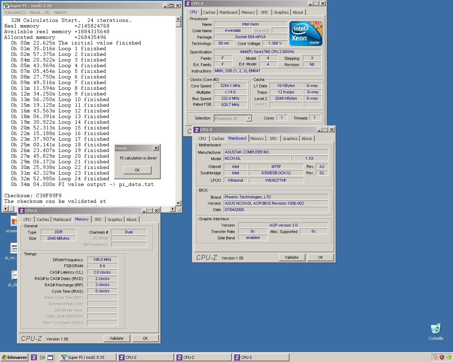Screen dimensions: 453x362
Task: Launch CPU-Z from the quick launch bar
Action: pos(34,357)
